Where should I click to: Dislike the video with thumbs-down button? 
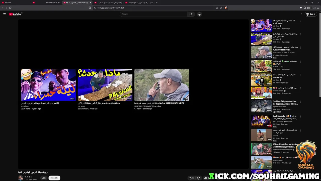coord(198,178)
